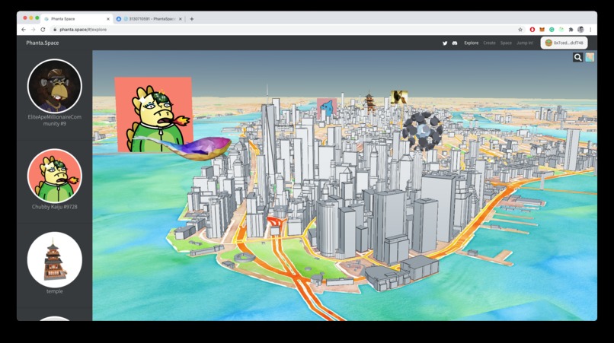View site info via the lock icon
Screen dimensions: 614x343
coord(55,30)
